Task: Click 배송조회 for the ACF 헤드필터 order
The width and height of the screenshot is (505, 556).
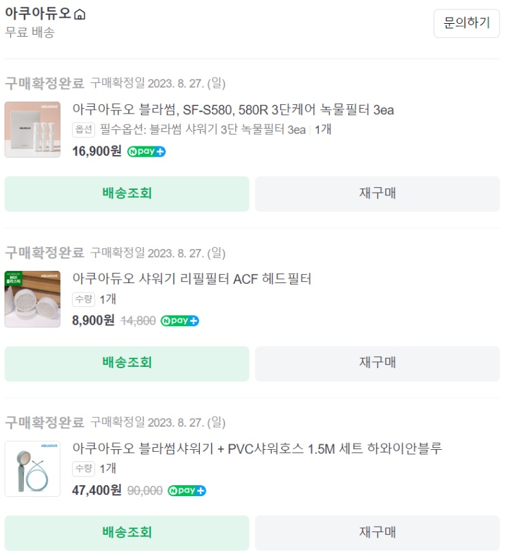Action: [127, 363]
